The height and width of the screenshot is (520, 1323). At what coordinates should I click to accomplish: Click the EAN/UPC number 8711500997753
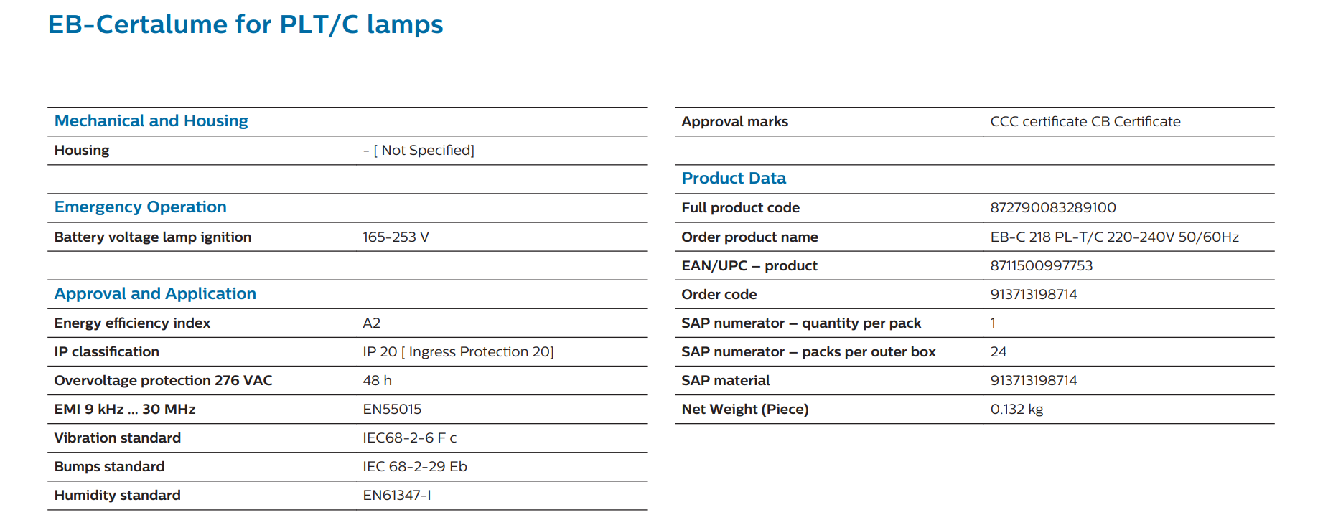1042,266
